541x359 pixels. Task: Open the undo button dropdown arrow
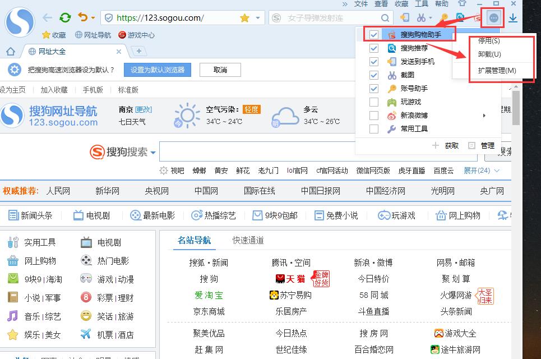pyautogui.click(x=93, y=17)
